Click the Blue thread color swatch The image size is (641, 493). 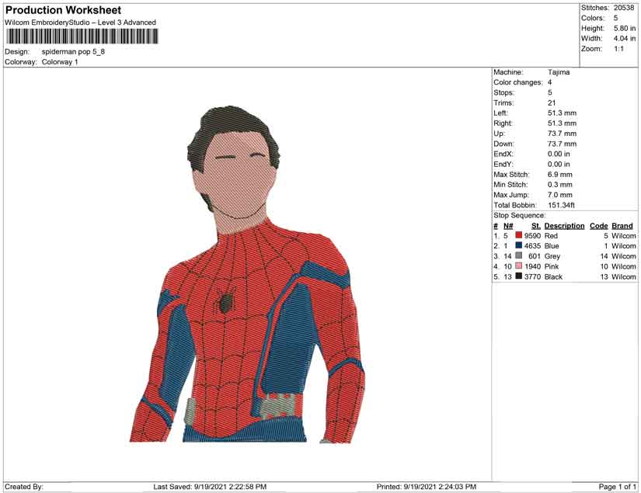pos(519,245)
